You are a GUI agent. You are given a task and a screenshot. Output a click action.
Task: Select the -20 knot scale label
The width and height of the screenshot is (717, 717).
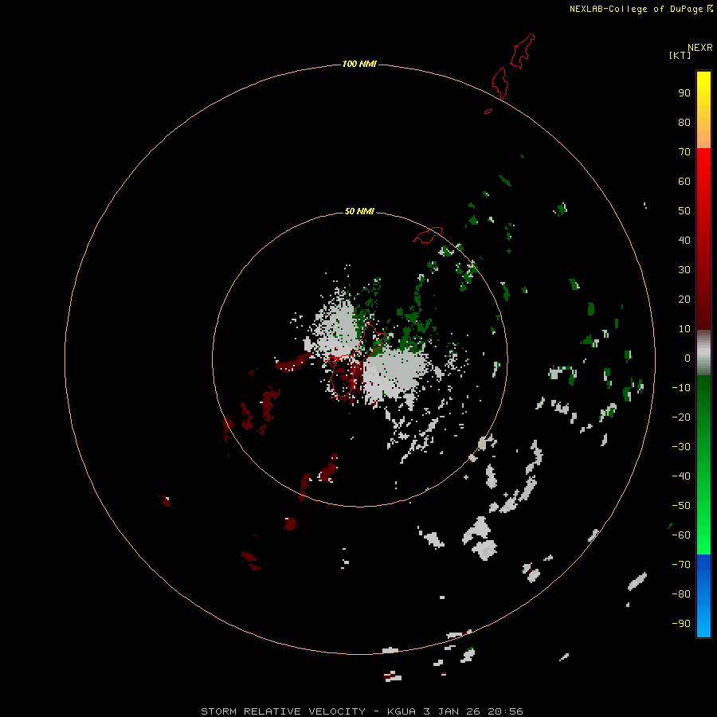click(681, 417)
